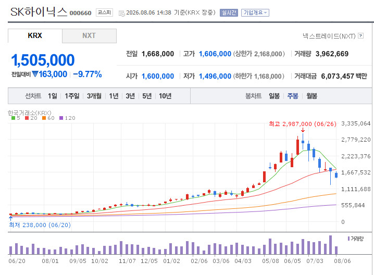The height and width of the screenshot is (275, 374).
Task: Select the 주봉 weekly candle chart
Action: point(293,96)
